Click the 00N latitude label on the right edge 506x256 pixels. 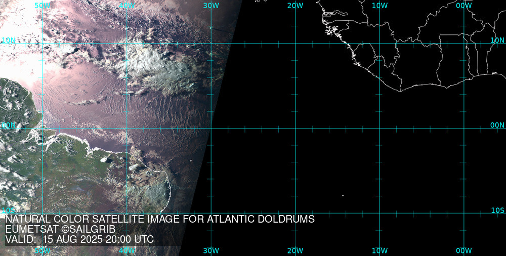coord(497,125)
